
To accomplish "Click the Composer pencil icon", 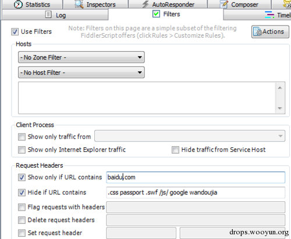I will coord(224,4).
